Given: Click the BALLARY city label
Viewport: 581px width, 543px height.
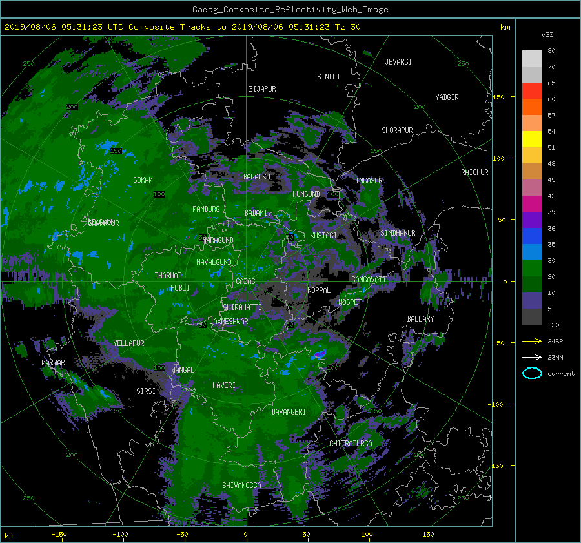Looking at the screenshot, I should pyautogui.click(x=420, y=319).
